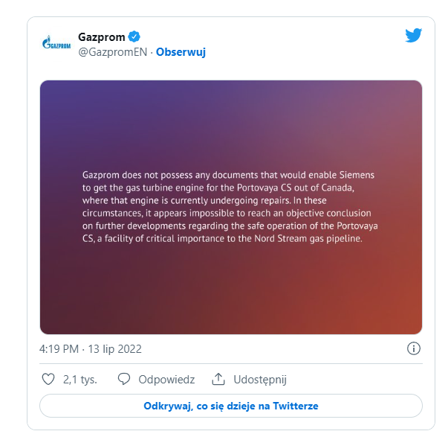Click the info circle icon
The width and height of the screenshot is (448, 434).
tap(414, 348)
